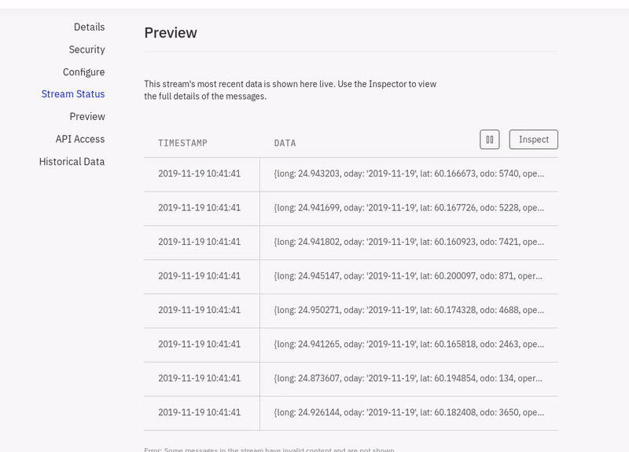This screenshot has width=629, height=452.
Task: Click timestamp of the lat: 60.165818 row
Action: (200, 344)
